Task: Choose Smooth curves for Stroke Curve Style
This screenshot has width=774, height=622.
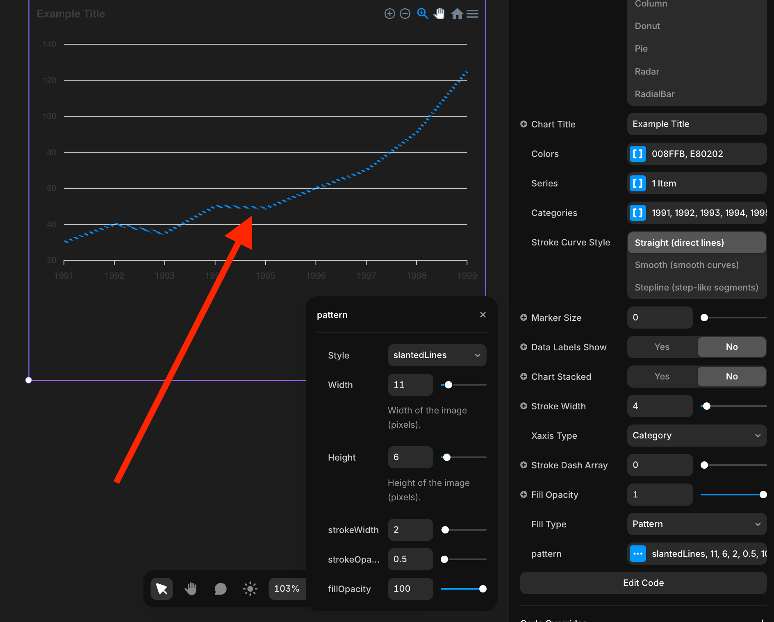Action: click(x=687, y=265)
